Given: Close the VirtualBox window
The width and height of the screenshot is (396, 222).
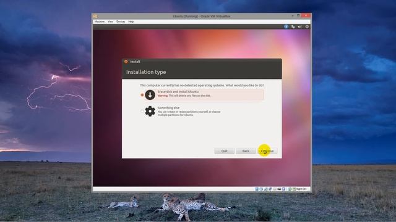Looking at the screenshot, I should pyautogui.click(x=306, y=15).
